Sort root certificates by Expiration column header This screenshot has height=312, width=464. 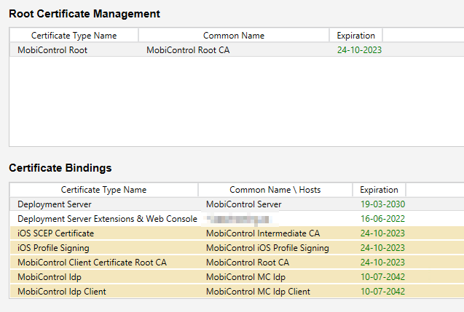(355, 36)
